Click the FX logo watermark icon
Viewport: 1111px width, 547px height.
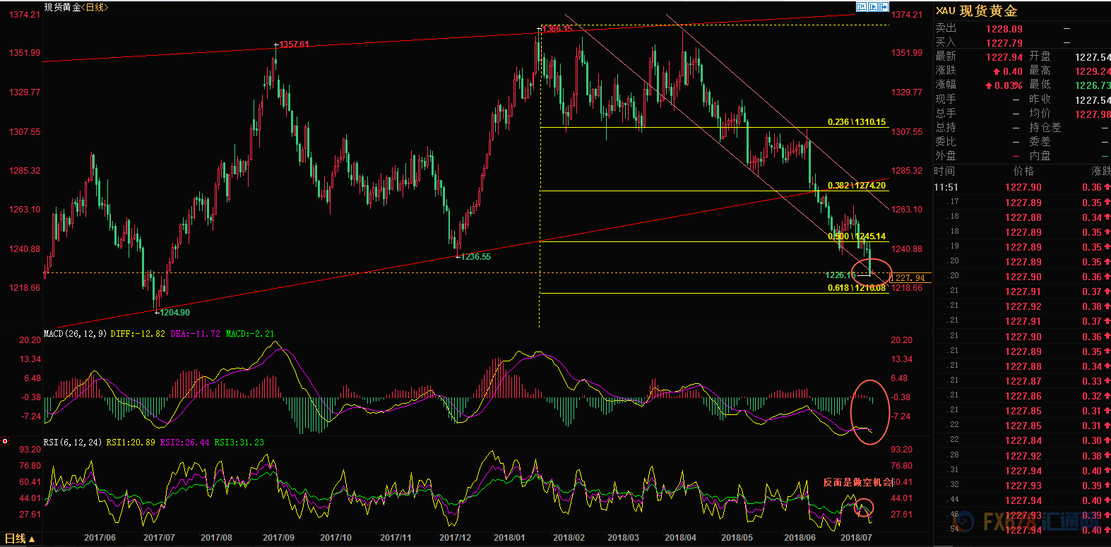pyautogui.click(x=997, y=522)
